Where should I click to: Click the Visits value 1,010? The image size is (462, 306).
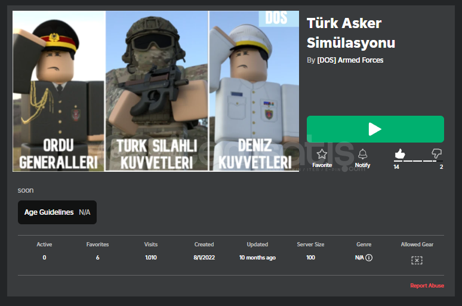[x=151, y=258]
